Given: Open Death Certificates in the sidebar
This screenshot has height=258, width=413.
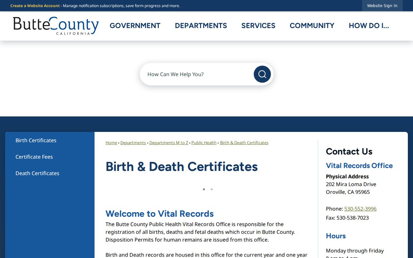Looking at the screenshot, I should (37, 173).
